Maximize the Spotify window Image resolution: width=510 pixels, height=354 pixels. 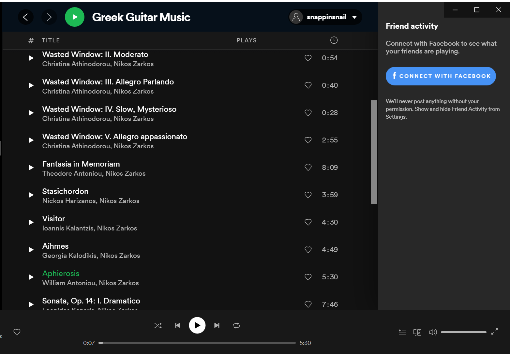[477, 10]
